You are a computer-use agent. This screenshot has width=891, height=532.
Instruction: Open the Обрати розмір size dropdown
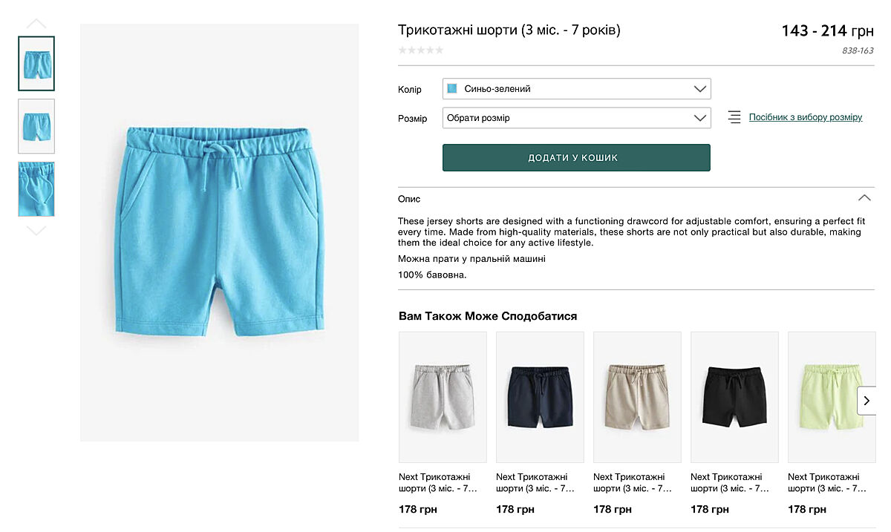click(x=576, y=118)
